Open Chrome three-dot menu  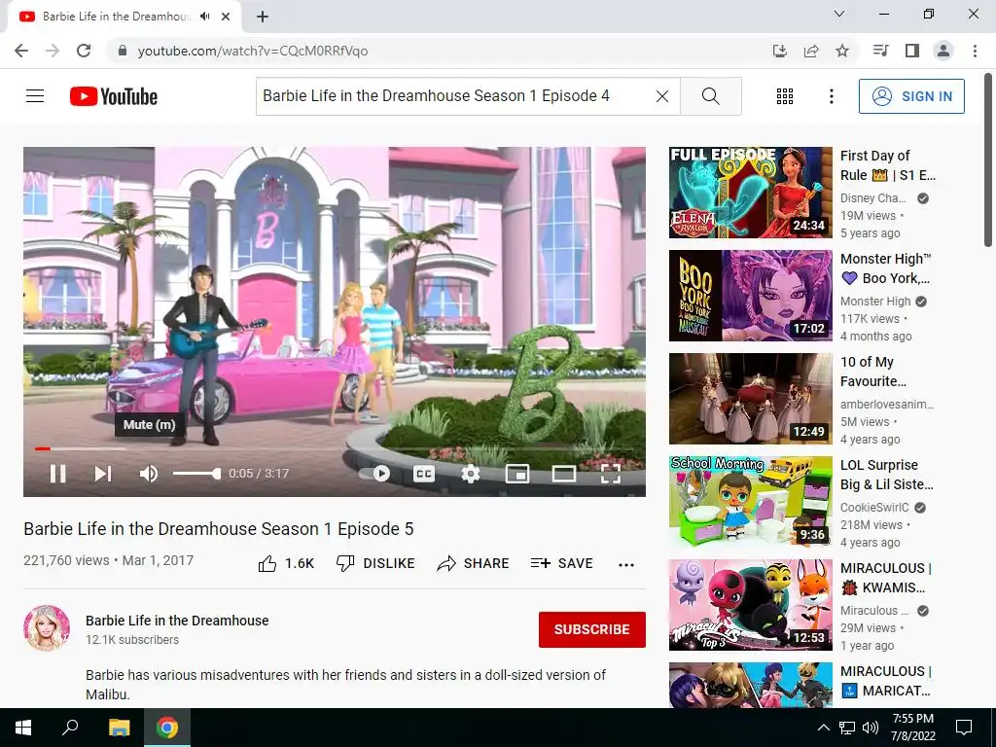coord(975,51)
